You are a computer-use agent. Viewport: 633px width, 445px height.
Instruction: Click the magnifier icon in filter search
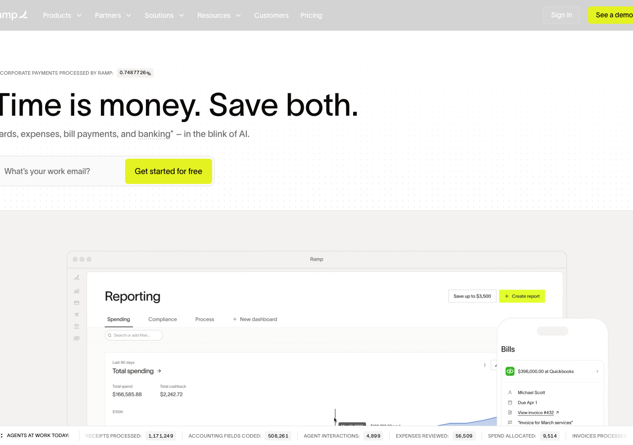(x=110, y=335)
